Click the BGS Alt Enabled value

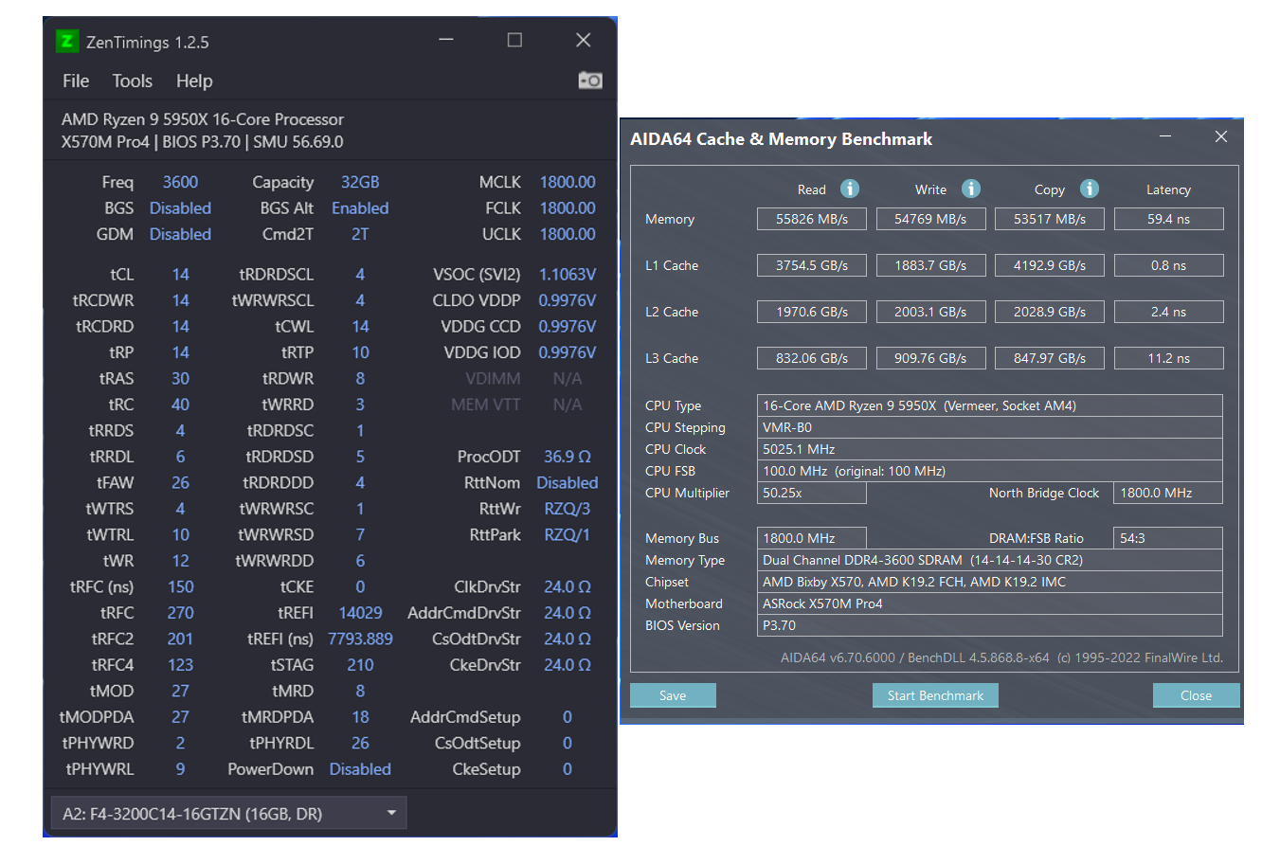coord(360,207)
